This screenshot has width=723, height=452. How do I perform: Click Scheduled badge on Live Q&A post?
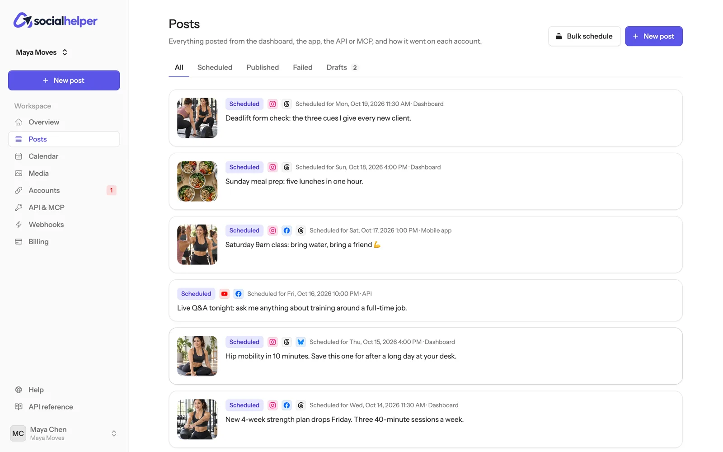196,294
